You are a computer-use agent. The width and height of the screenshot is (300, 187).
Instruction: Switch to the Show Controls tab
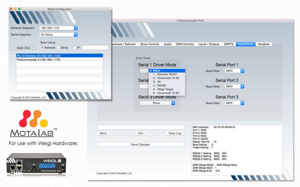click(x=150, y=44)
